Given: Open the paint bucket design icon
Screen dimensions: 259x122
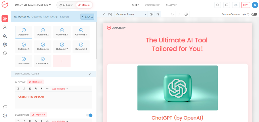Looking at the screenshot, I should coord(5,36).
